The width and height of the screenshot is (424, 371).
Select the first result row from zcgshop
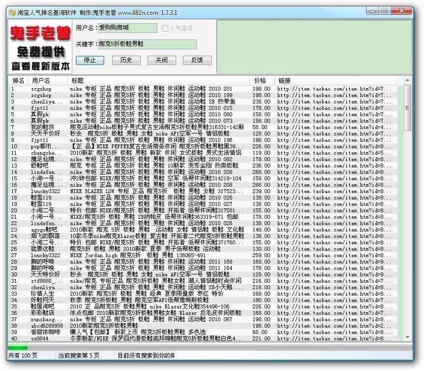click(x=148, y=88)
